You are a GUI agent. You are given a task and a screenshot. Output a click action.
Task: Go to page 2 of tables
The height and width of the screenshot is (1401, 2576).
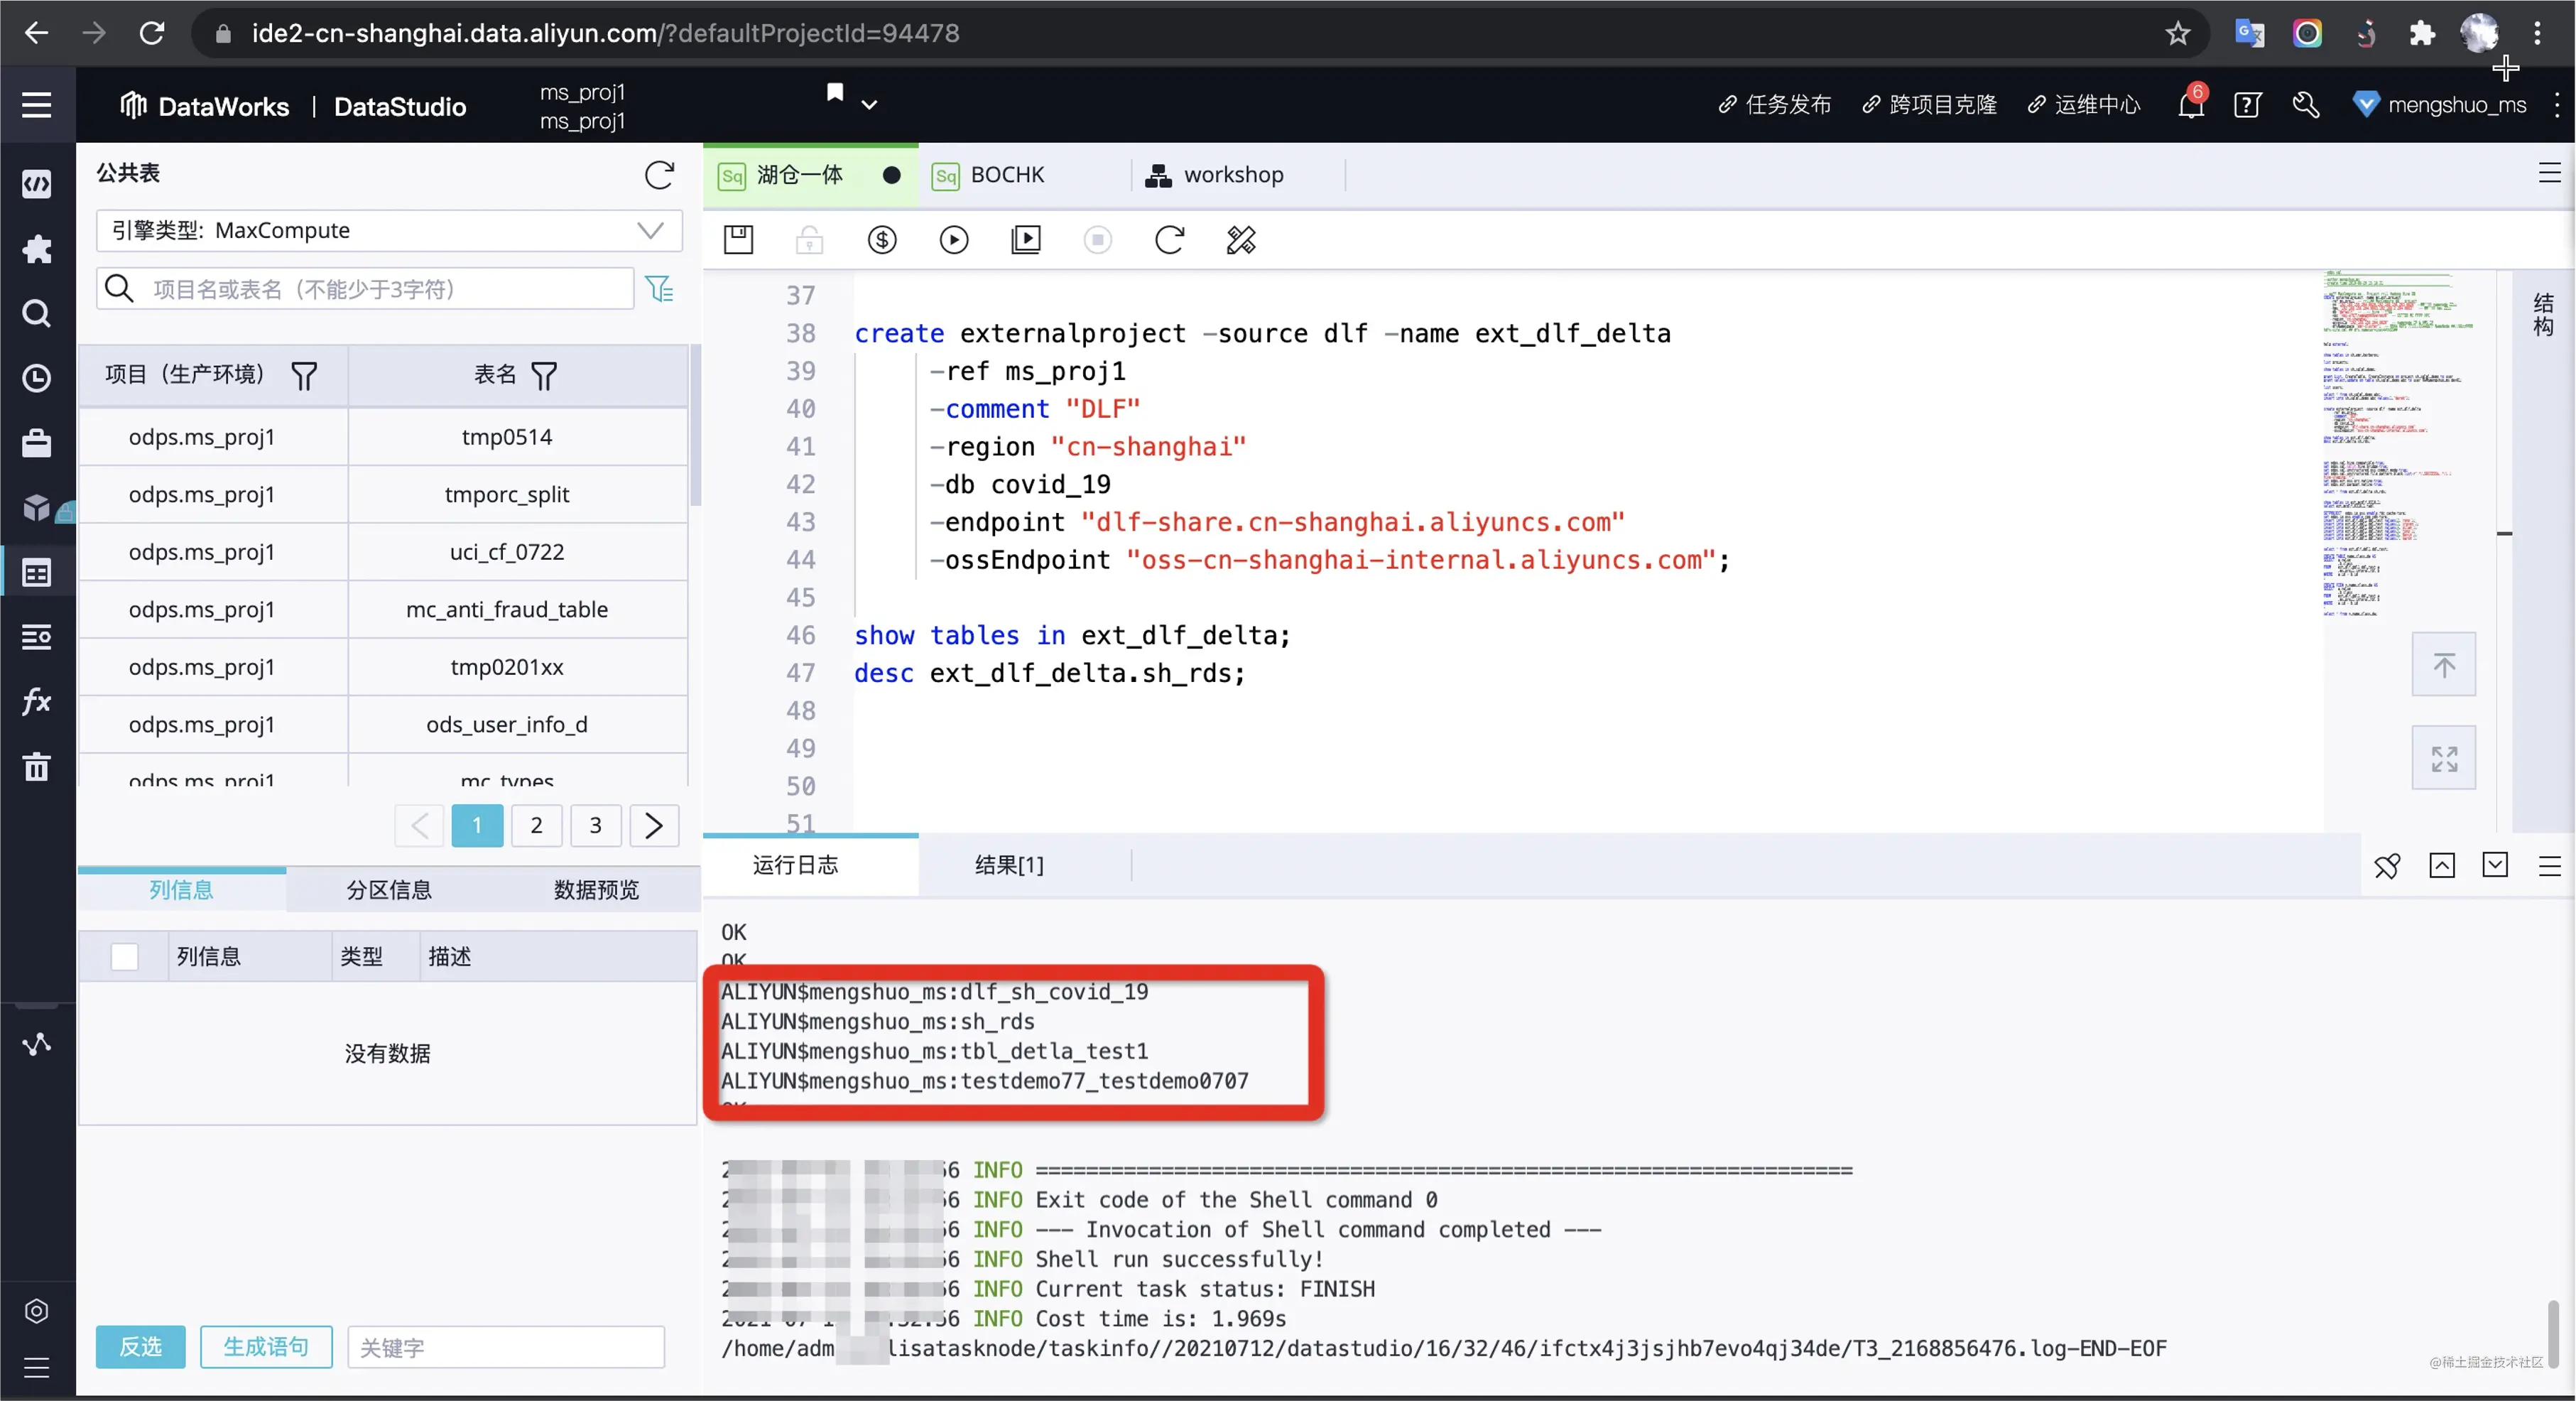coord(537,826)
